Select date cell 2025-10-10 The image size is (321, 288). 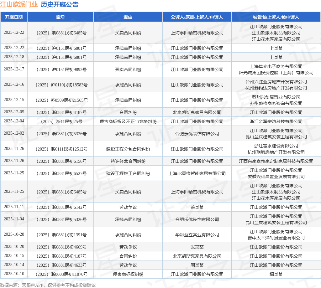[14, 274]
